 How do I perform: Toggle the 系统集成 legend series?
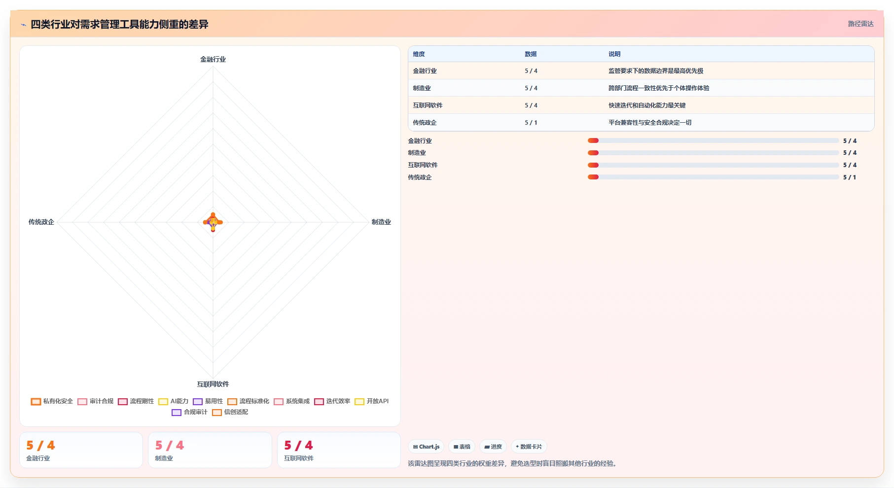tap(292, 401)
